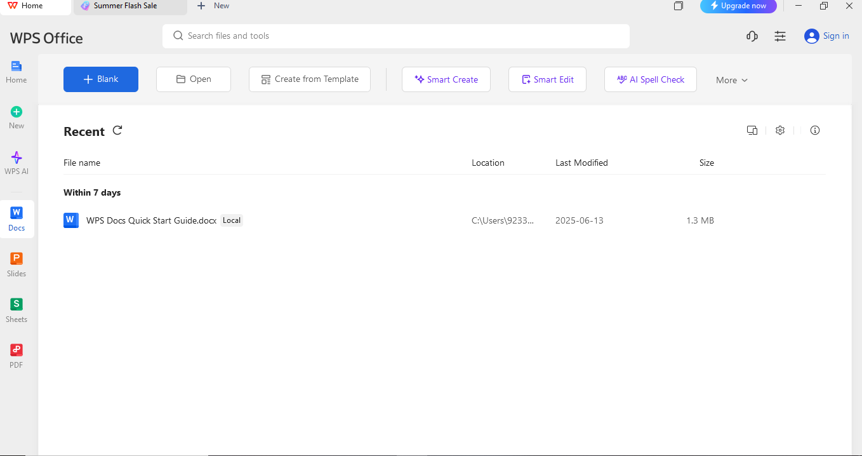862x456 pixels.
Task: Select the Home tab
Action: click(x=32, y=6)
